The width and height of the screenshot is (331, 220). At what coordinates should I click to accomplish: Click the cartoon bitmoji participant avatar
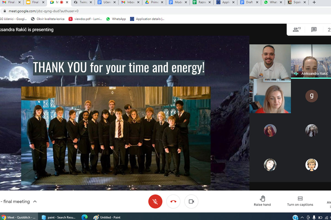click(x=312, y=165)
